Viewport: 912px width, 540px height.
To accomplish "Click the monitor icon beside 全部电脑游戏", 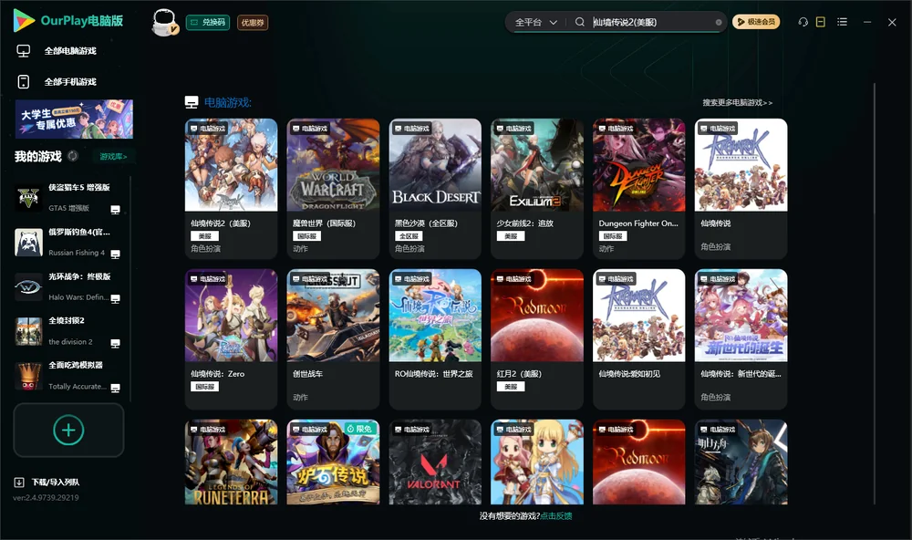I will [24, 51].
